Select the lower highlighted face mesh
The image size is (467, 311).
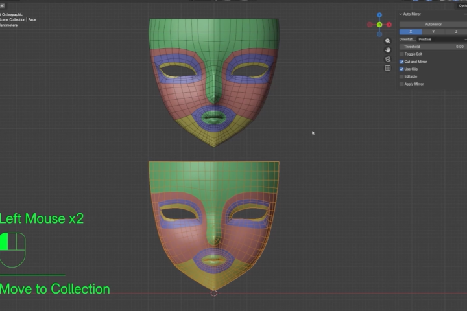click(214, 225)
